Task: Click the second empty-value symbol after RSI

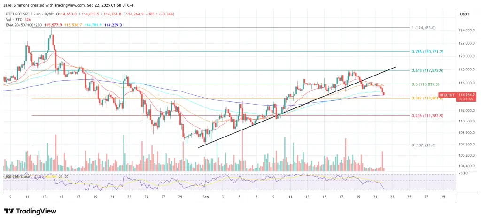Action: click(x=66, y=176)
